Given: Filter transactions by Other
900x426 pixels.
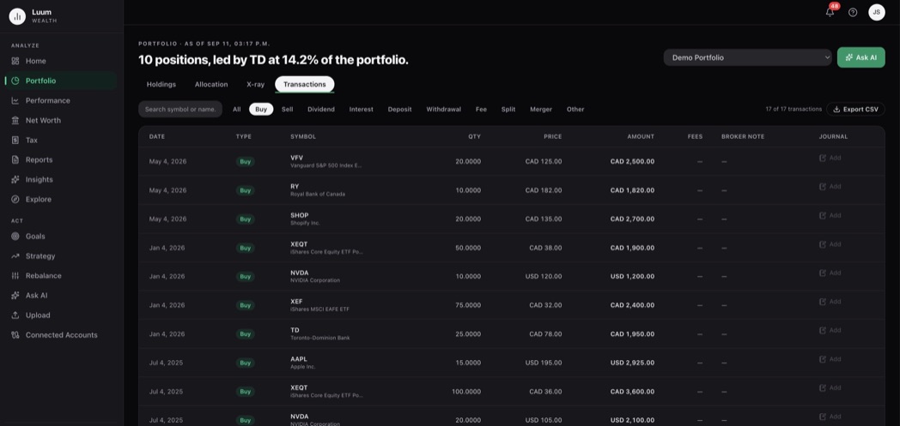Looking at the screenshot, I should coord(575,110).
